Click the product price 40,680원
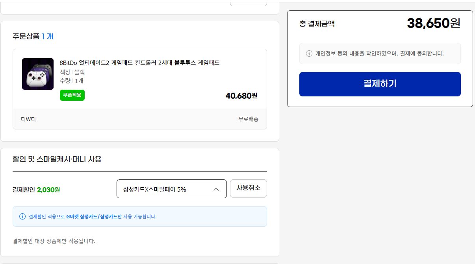475x264 pixels. pos(241,96)
